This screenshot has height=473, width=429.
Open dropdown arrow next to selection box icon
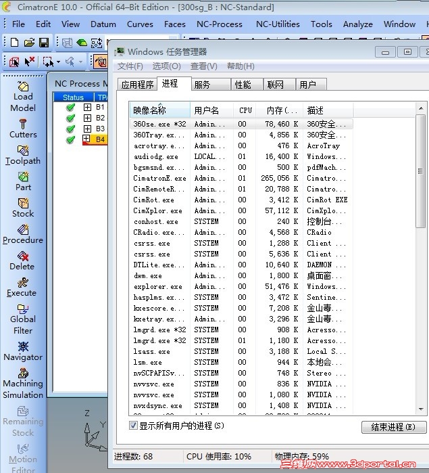click(x=59, y=62)
